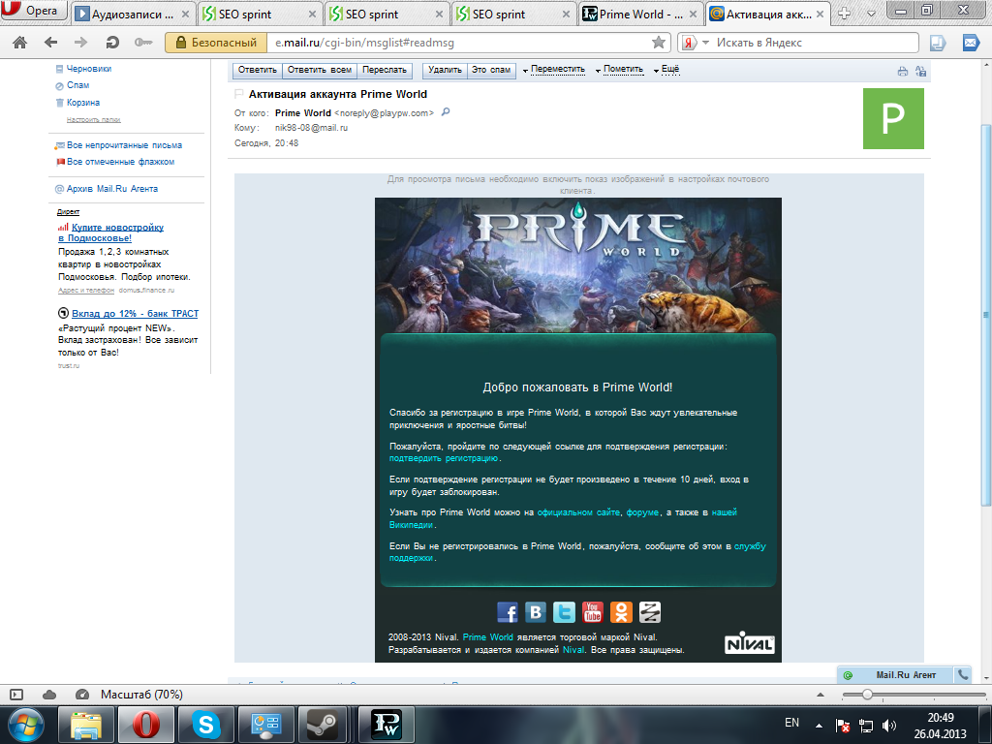
Task: Reload the page with refresh icon
Action: pos(112,43)
